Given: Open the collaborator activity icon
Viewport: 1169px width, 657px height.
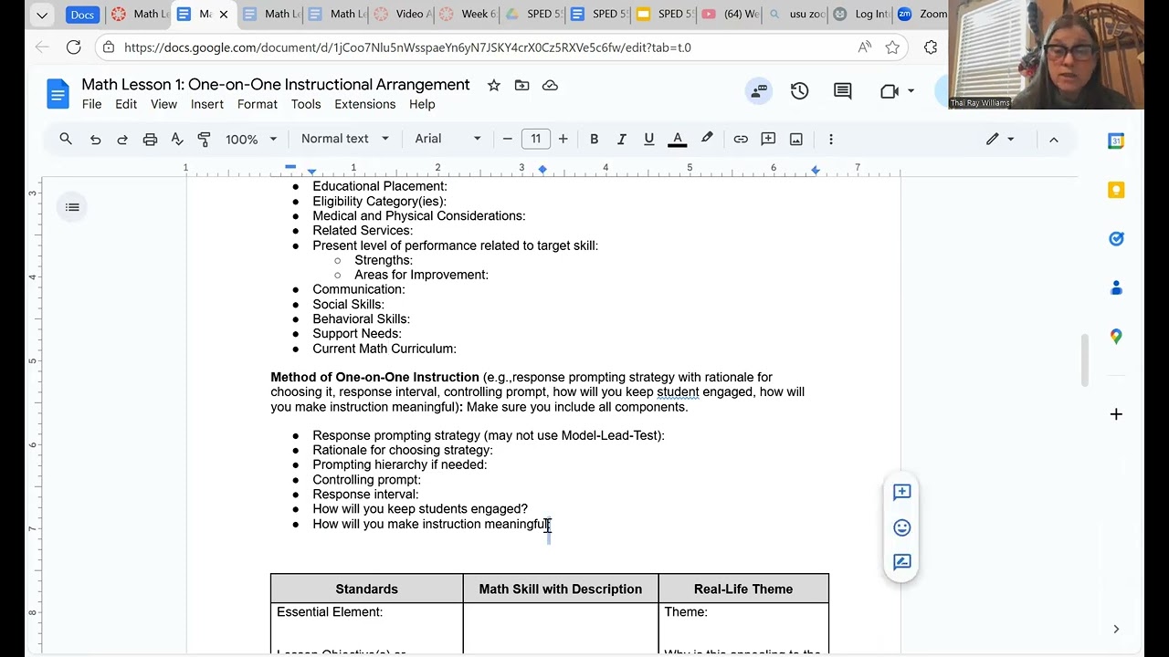Looking at the screenshot, I should tap(759, 90).
